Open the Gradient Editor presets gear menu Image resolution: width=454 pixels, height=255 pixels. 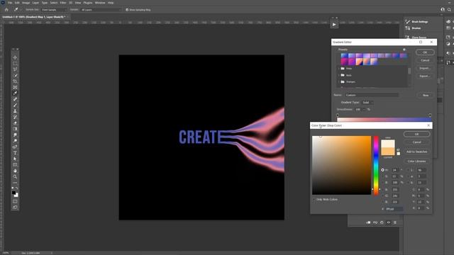point(404,50)
